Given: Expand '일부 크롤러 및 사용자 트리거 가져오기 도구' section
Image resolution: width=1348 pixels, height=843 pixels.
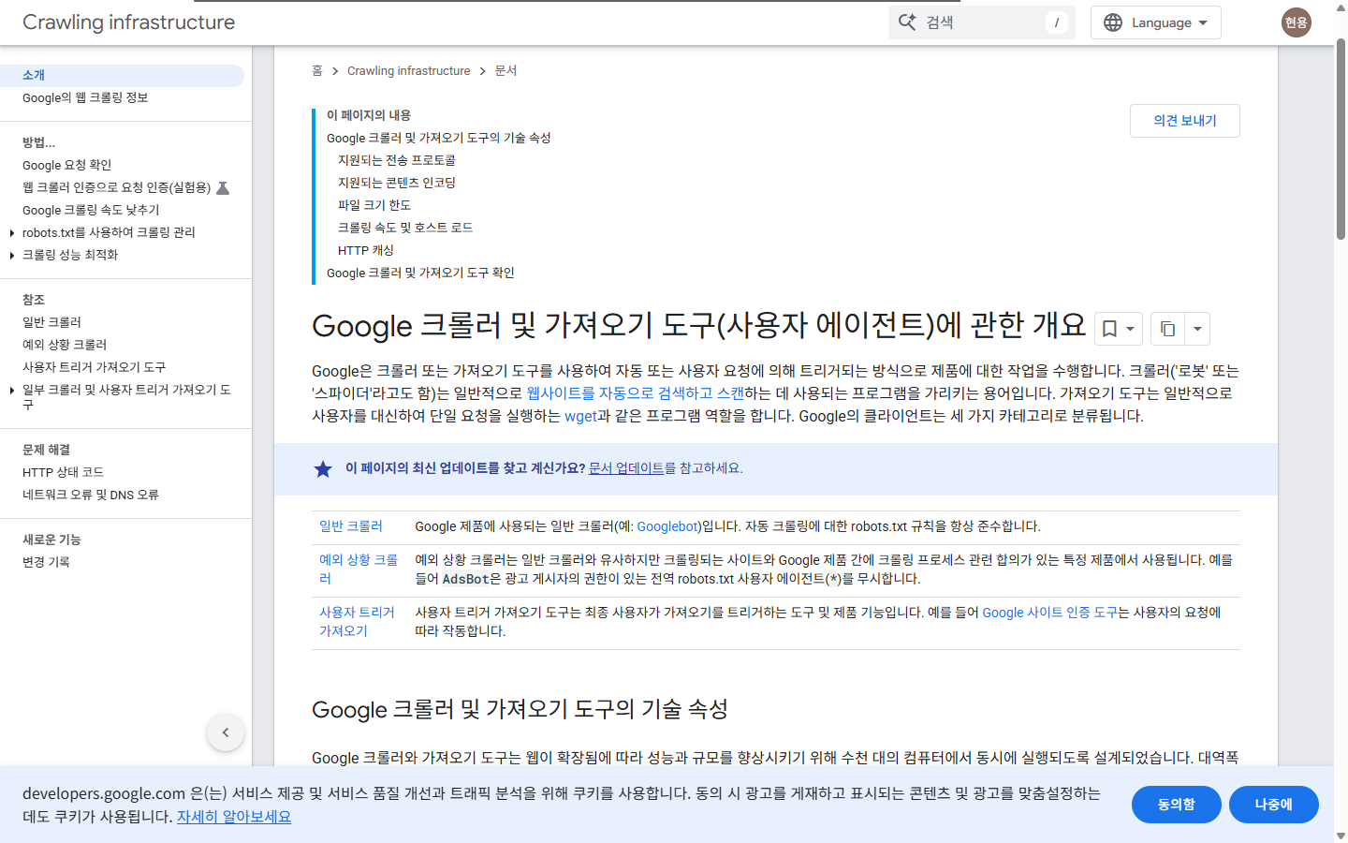Looking at the screenshot, I should 11,390.
